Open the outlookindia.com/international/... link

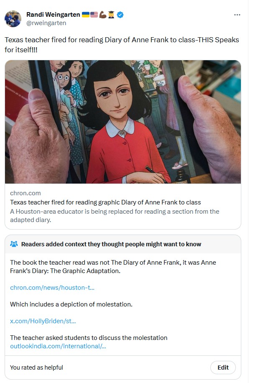[x=58, y=346]
